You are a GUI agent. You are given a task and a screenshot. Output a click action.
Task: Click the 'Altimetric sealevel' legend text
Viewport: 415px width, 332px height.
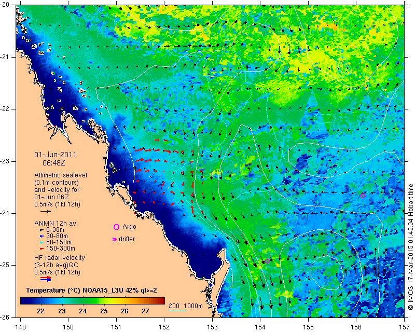tap(61, 175)
